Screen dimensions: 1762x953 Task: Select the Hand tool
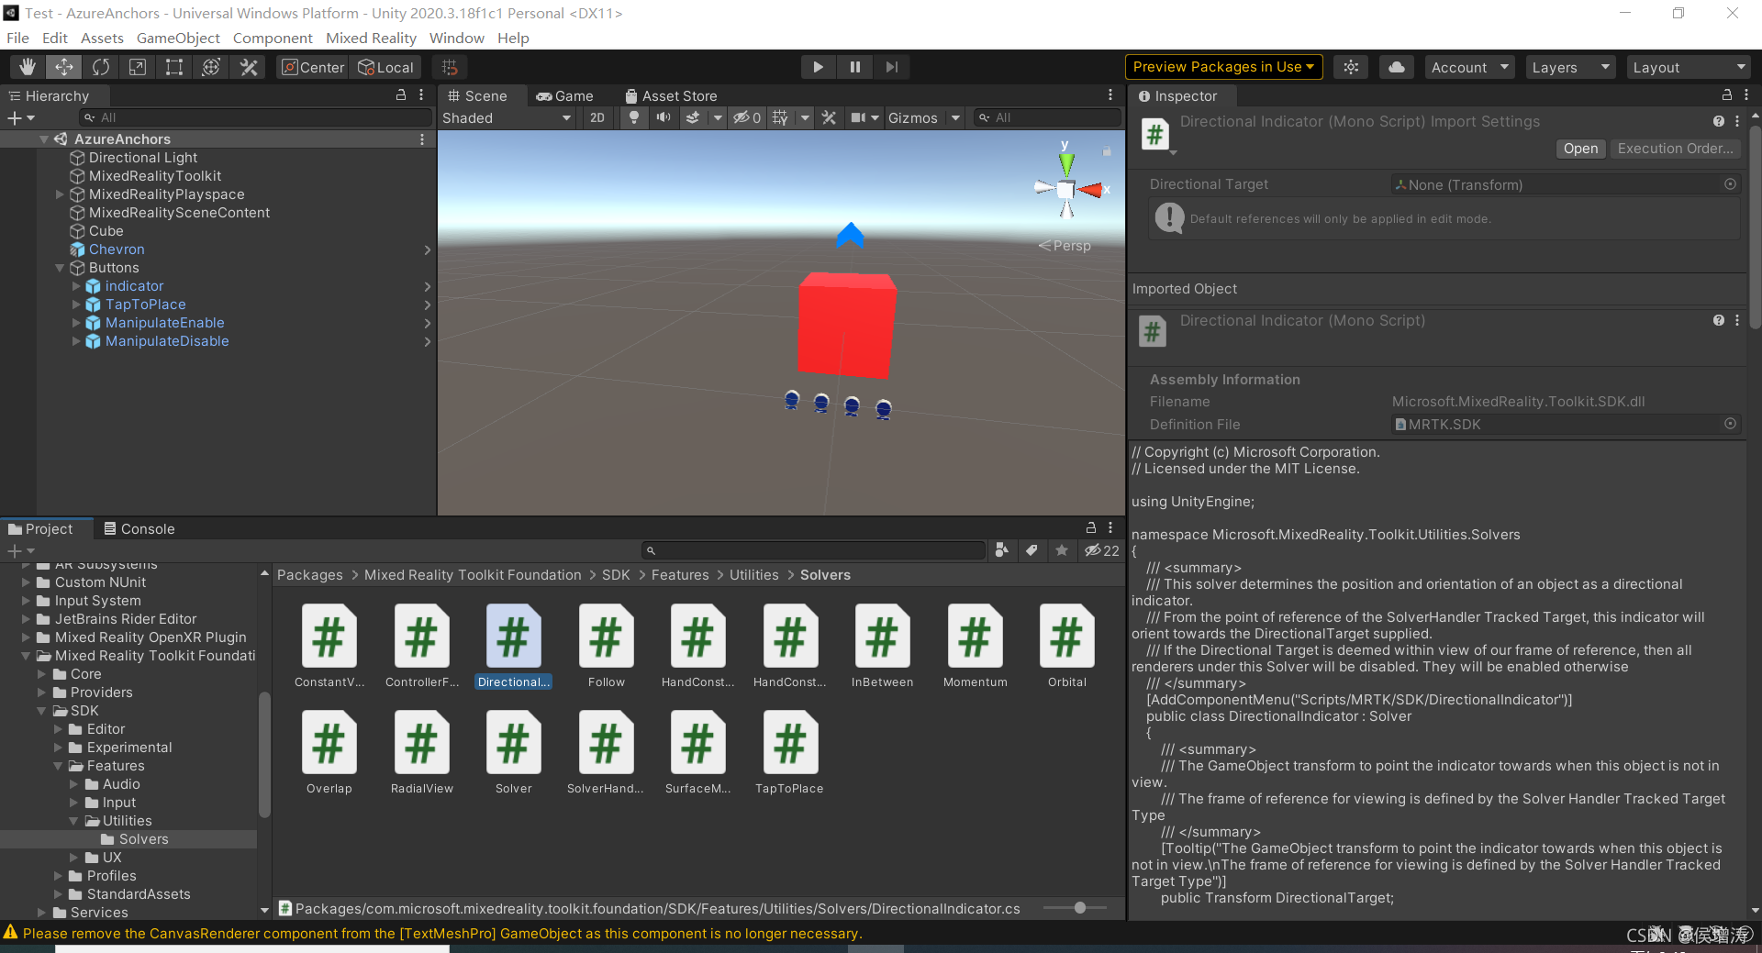28,67
